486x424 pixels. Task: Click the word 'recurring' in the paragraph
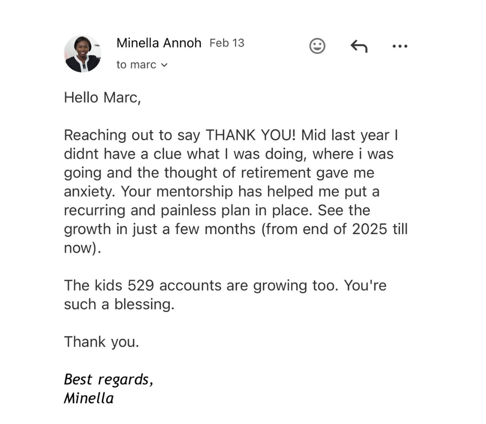coord(94,210)
